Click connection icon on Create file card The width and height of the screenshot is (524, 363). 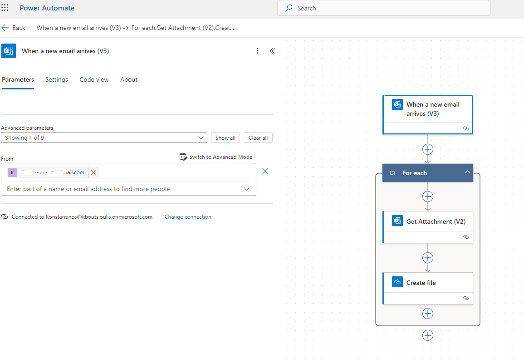point(466,298)
